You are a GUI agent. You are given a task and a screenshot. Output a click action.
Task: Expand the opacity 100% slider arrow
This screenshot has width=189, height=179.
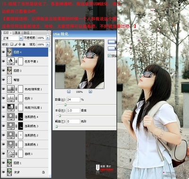coord(48,38)
